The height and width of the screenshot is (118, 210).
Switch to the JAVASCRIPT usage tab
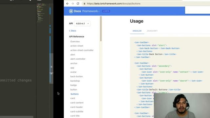[x=152, y=31]
